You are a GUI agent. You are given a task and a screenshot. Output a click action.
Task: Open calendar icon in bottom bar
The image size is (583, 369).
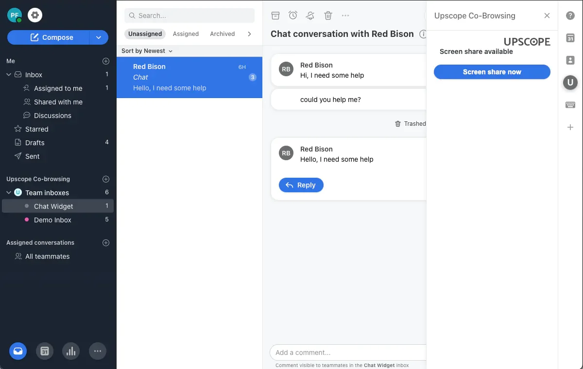tap(45, 351)
